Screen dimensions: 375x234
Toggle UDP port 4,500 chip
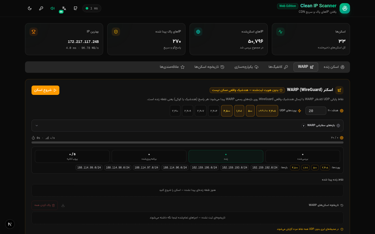point(227,111)
